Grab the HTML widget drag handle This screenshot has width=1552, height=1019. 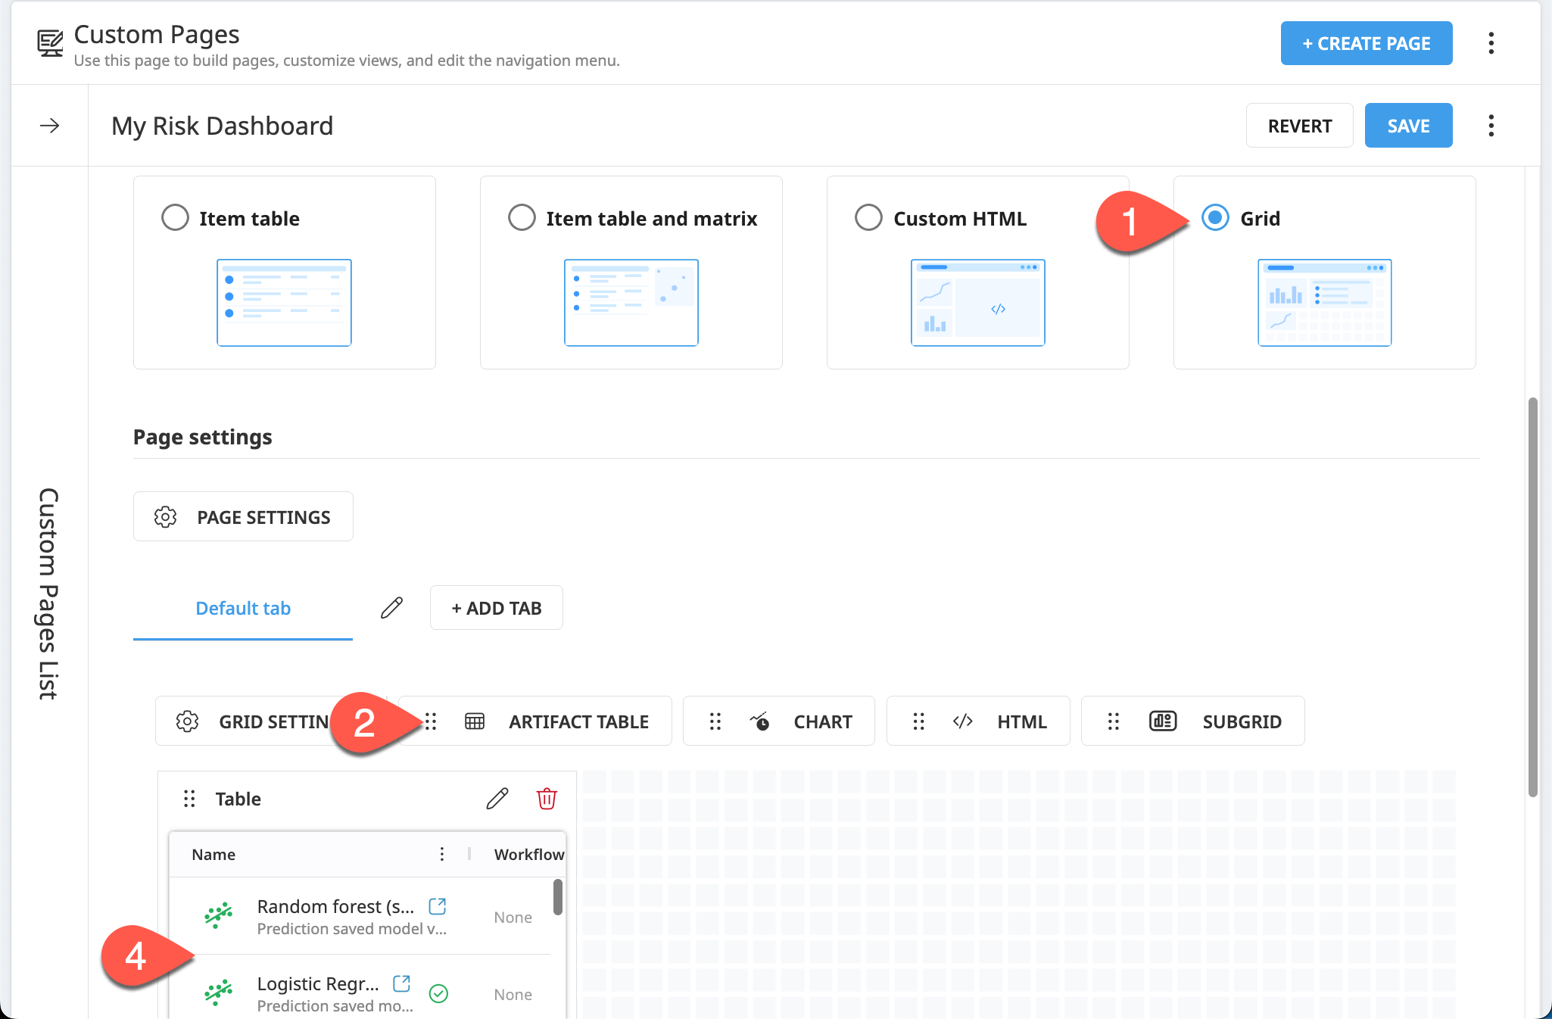point(919,721)
